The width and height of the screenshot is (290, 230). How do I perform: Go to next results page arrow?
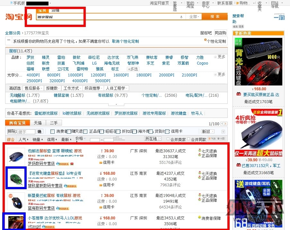click(x=226, y=123)
